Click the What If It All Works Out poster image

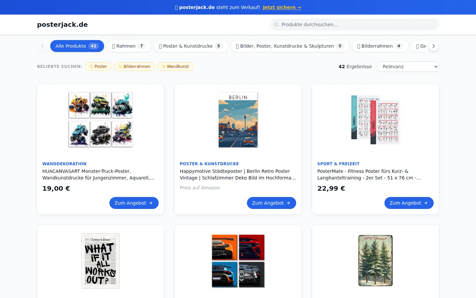click(x=100, y=261)
